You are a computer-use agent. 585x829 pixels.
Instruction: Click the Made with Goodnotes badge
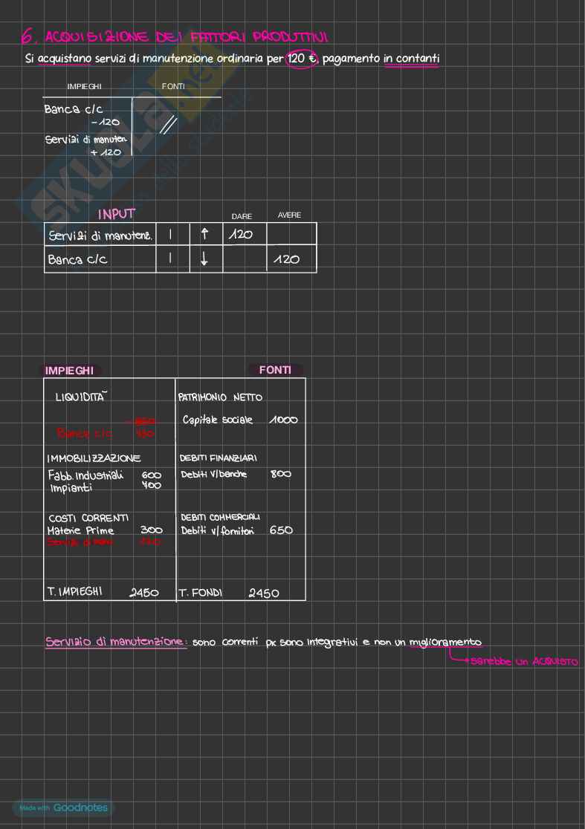63,807
